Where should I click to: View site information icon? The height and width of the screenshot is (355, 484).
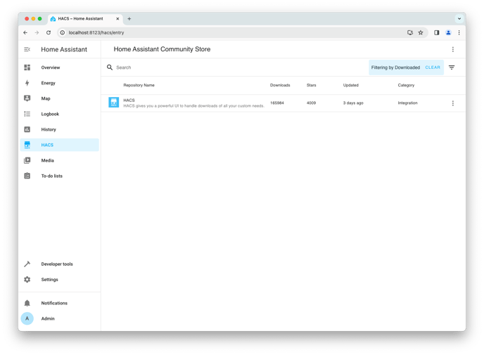(63, 32)
